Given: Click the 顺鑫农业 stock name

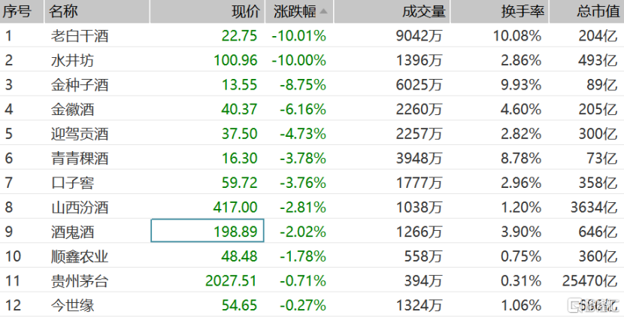Looking at the screenshot, I should click(x=80, y=256).
